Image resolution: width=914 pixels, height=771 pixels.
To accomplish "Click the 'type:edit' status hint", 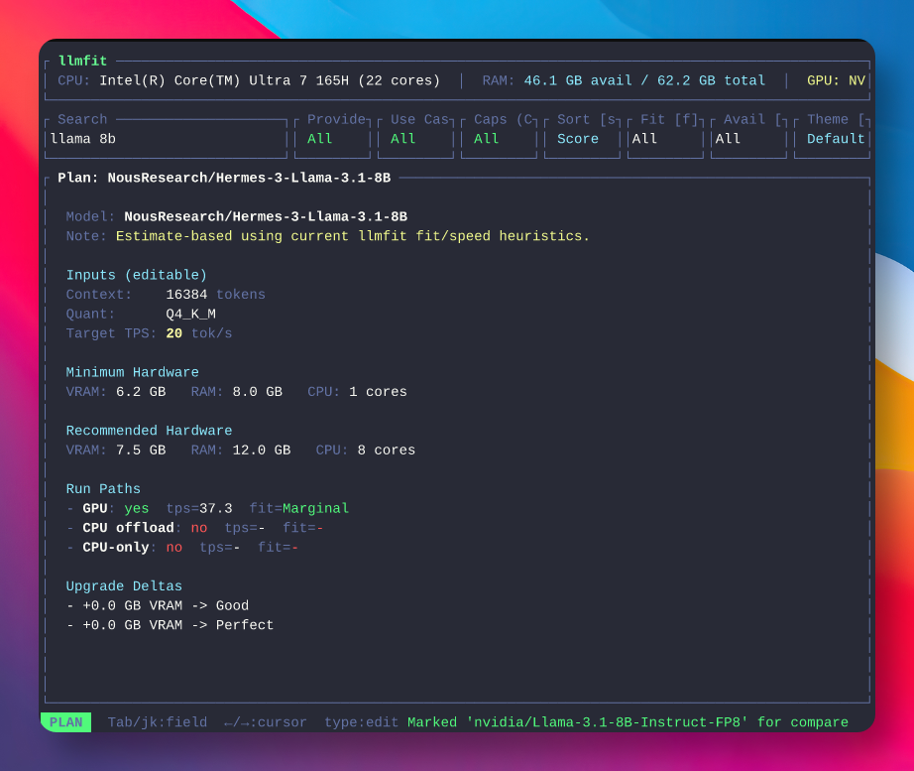I will pyautogui.click(x=362, y=722).
